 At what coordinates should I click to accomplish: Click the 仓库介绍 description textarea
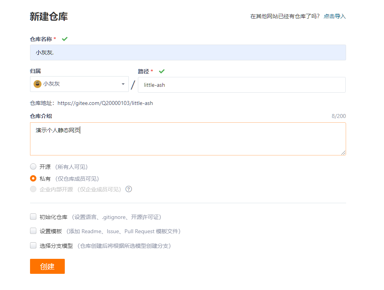[x=188, y=139]
